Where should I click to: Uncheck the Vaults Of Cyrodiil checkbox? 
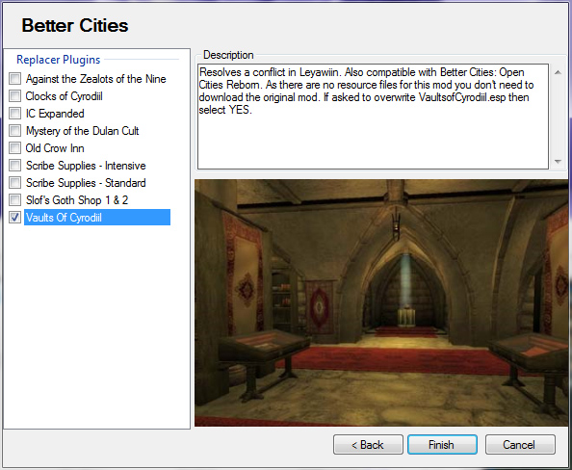15,217
